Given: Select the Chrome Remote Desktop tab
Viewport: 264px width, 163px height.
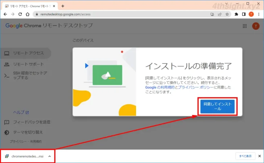Looking at the screenshot, I should coord(30,6).
